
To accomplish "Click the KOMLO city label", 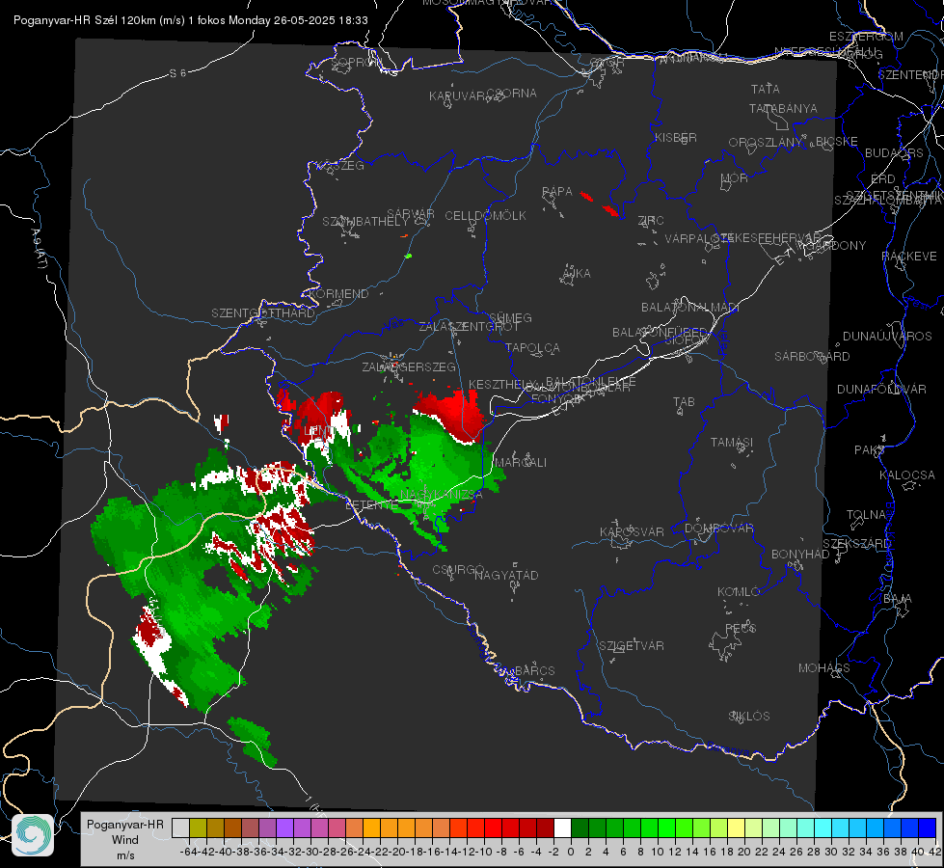I will (738, 592).
